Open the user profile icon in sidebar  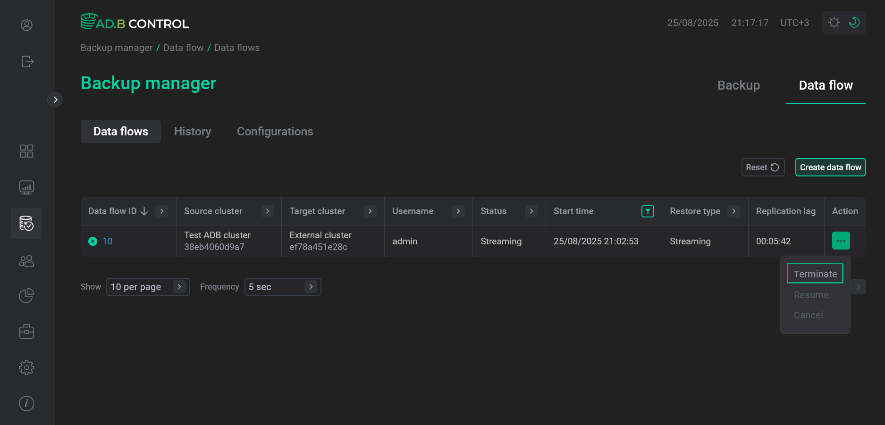pos(26,25)
